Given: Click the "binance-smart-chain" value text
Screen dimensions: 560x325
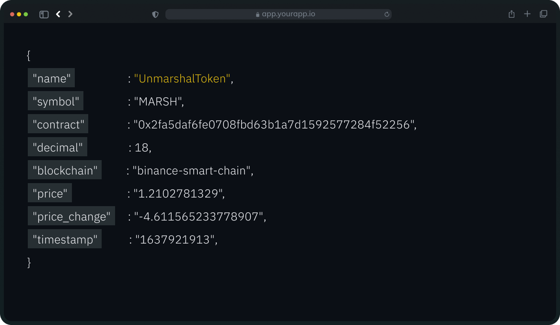Looking at the screenshot, I should [x=192, y=171].
